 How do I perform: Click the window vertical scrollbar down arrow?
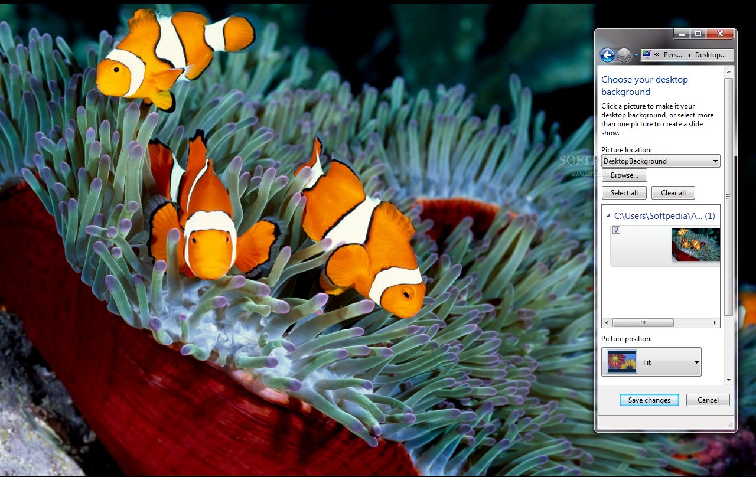[x=728, y=380]
